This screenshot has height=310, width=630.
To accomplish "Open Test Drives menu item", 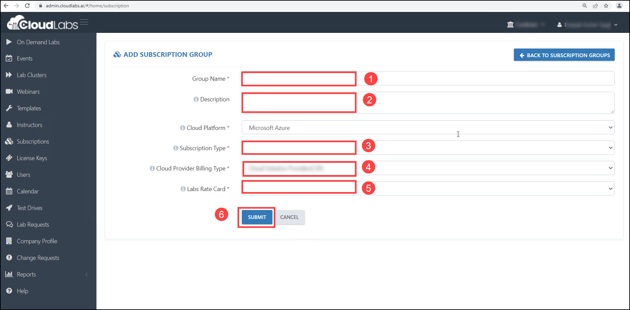I will pyautogui.click(x=30, y=208).
